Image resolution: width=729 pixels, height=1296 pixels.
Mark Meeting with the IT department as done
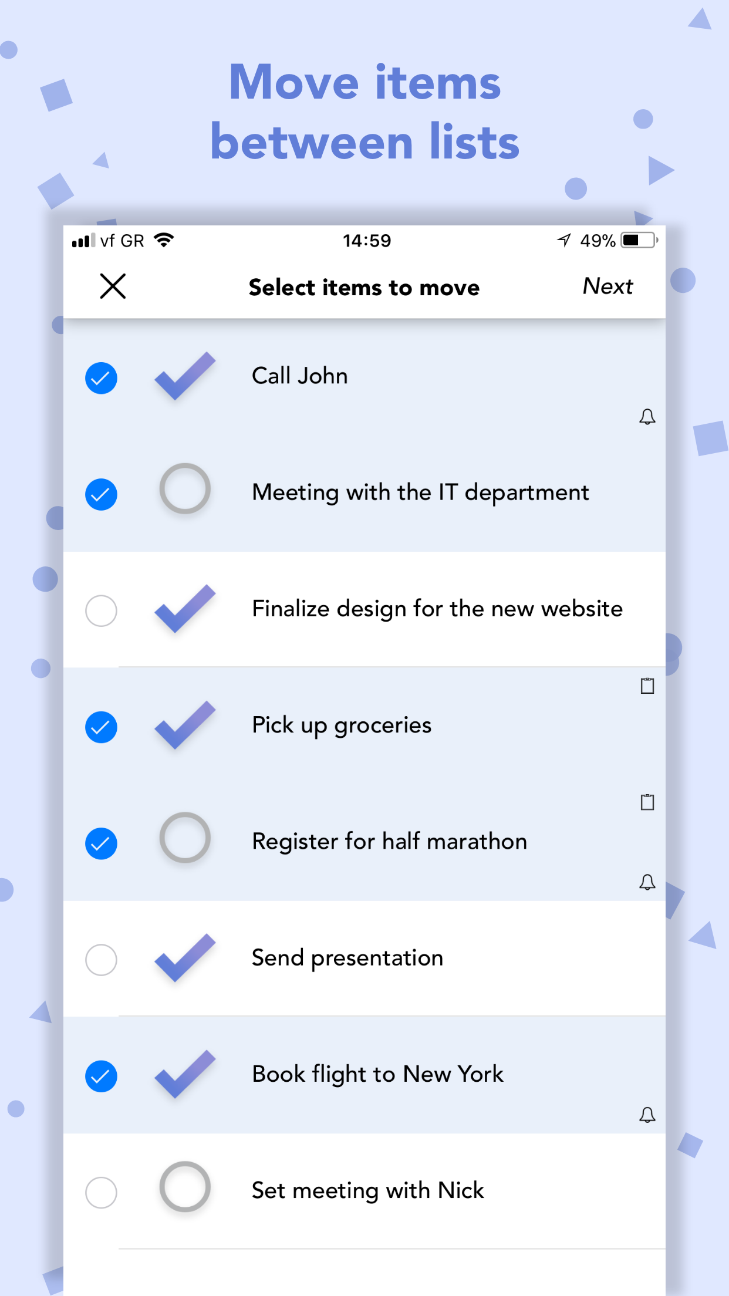[x=185, y=489]
